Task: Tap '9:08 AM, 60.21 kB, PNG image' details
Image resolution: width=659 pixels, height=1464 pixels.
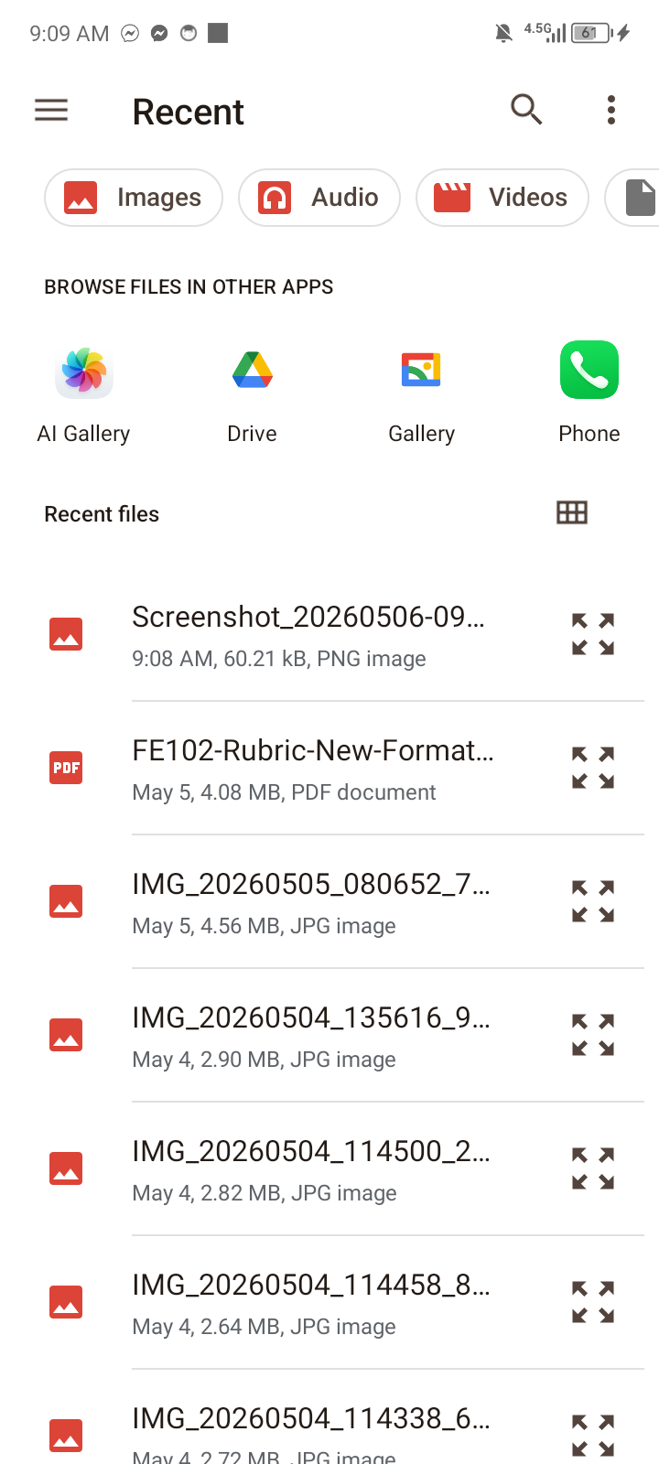Action: pyautogui.click(x=279, y=659)
